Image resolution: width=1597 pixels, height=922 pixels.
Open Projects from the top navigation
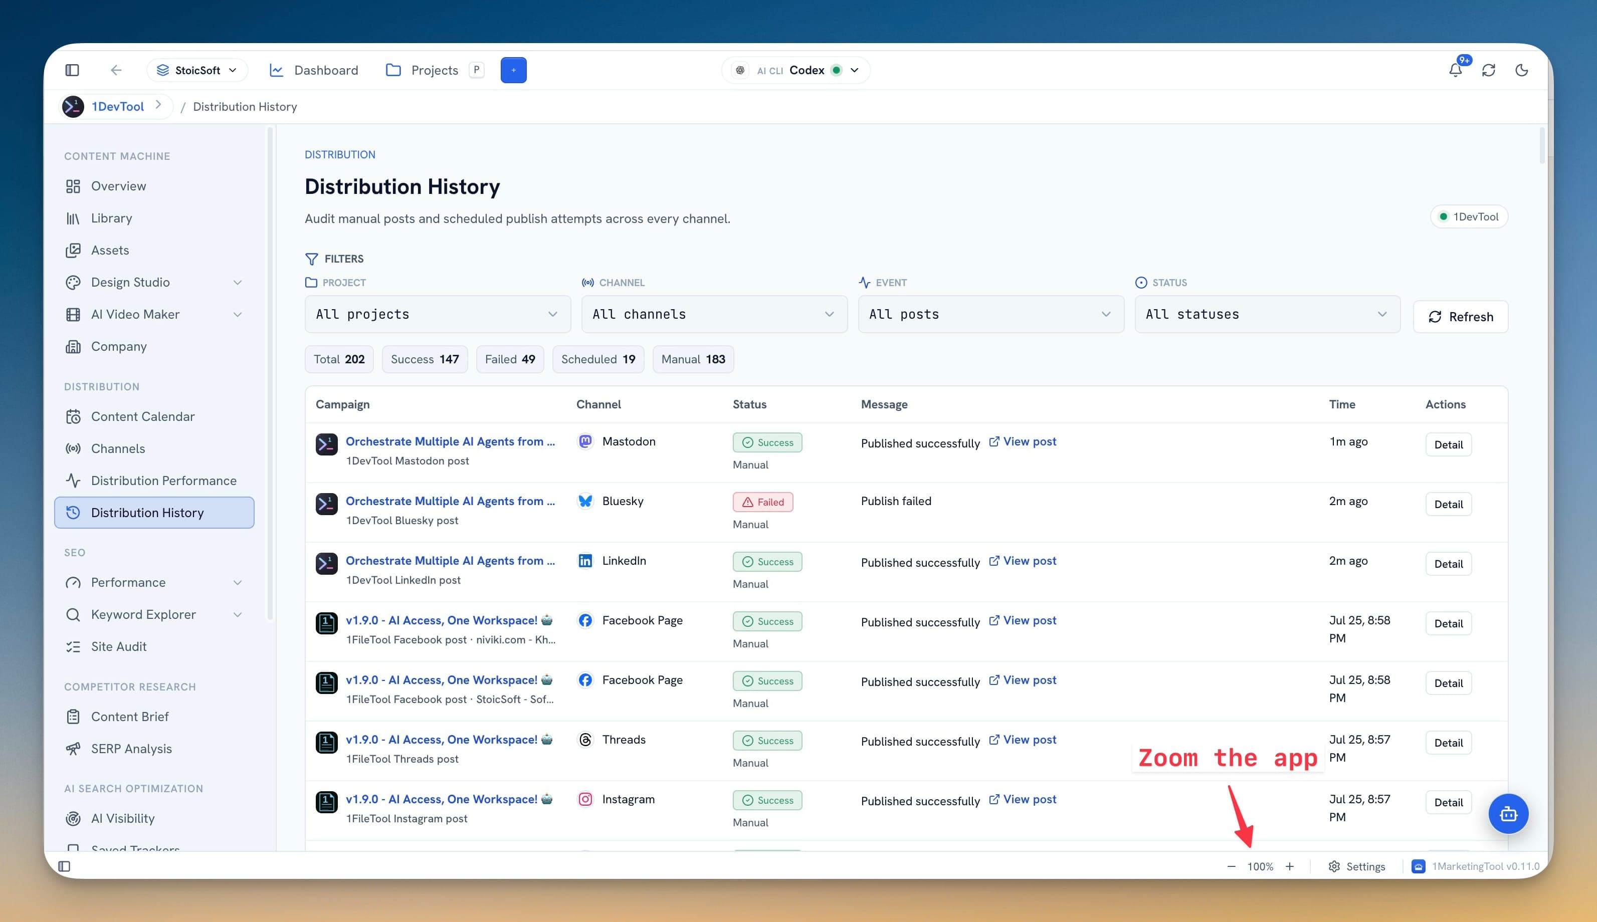pos(422,70)
